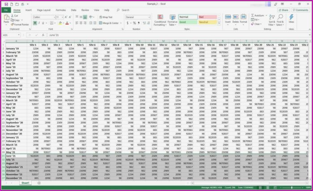Increase decimal places
This screenshot has width=313, height=191.
click(144, 23)
